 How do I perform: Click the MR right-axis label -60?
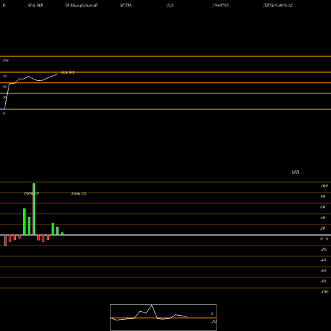tap(323, 271)
